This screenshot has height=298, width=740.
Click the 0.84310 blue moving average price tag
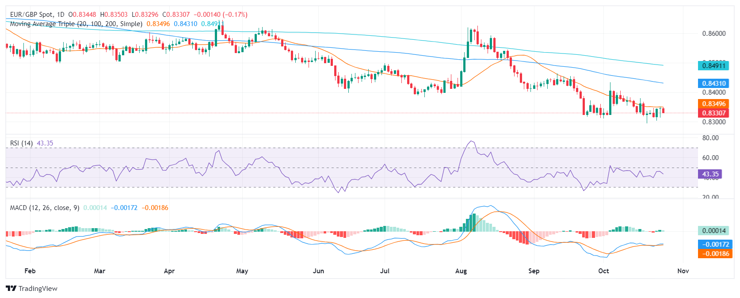714,83
